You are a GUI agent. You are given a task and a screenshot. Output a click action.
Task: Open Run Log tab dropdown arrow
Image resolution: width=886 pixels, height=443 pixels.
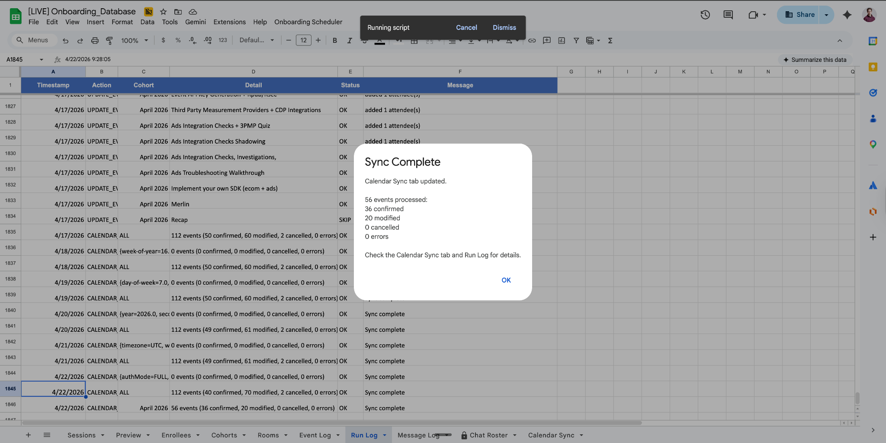tap(385, 435)
